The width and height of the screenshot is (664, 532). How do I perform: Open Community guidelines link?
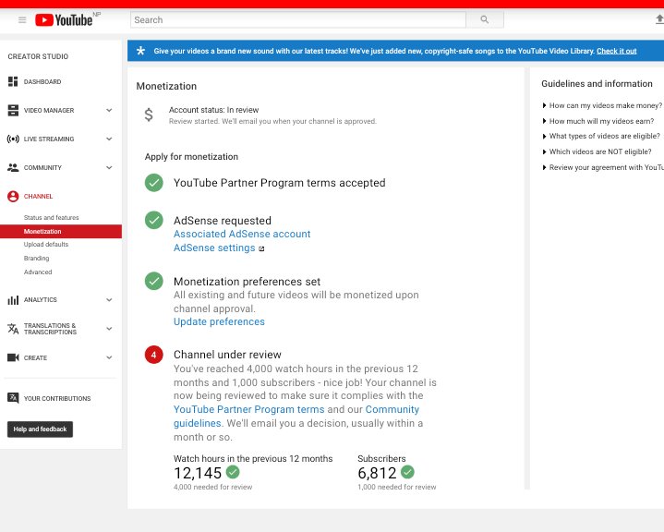click(296, 416)
